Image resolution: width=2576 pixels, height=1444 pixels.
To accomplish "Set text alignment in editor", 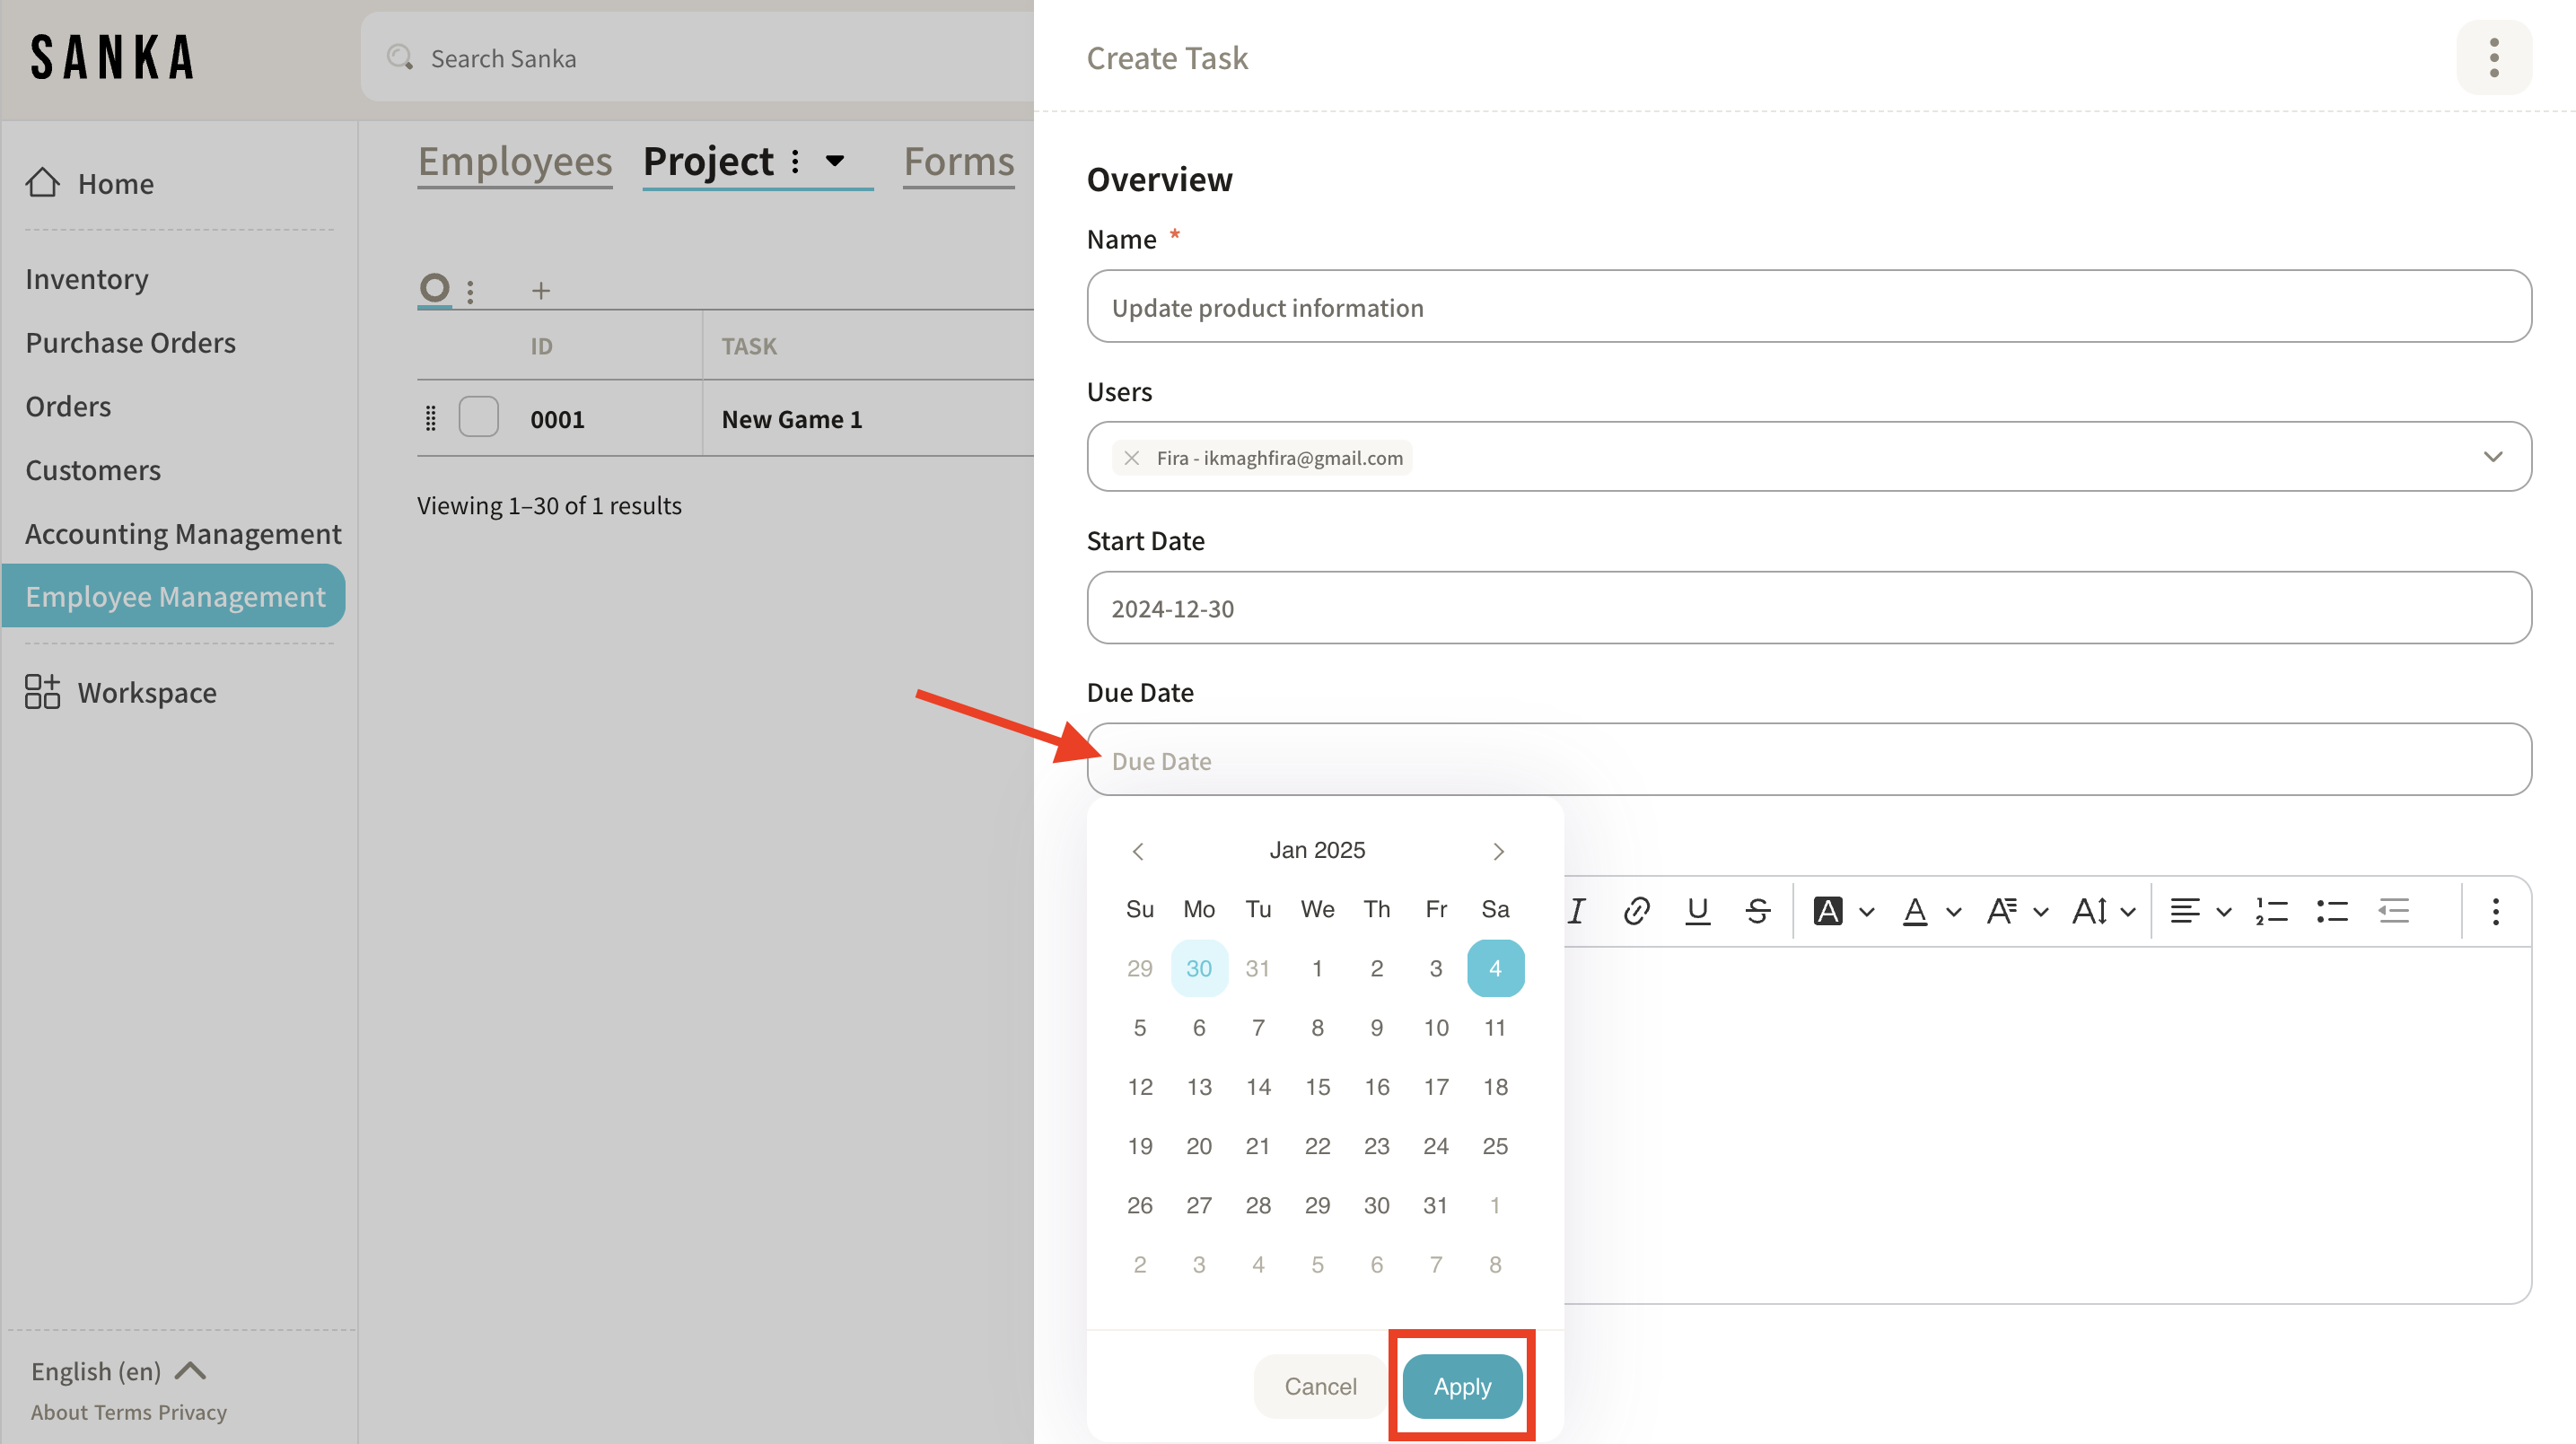I will click(x=2184, y=911).
